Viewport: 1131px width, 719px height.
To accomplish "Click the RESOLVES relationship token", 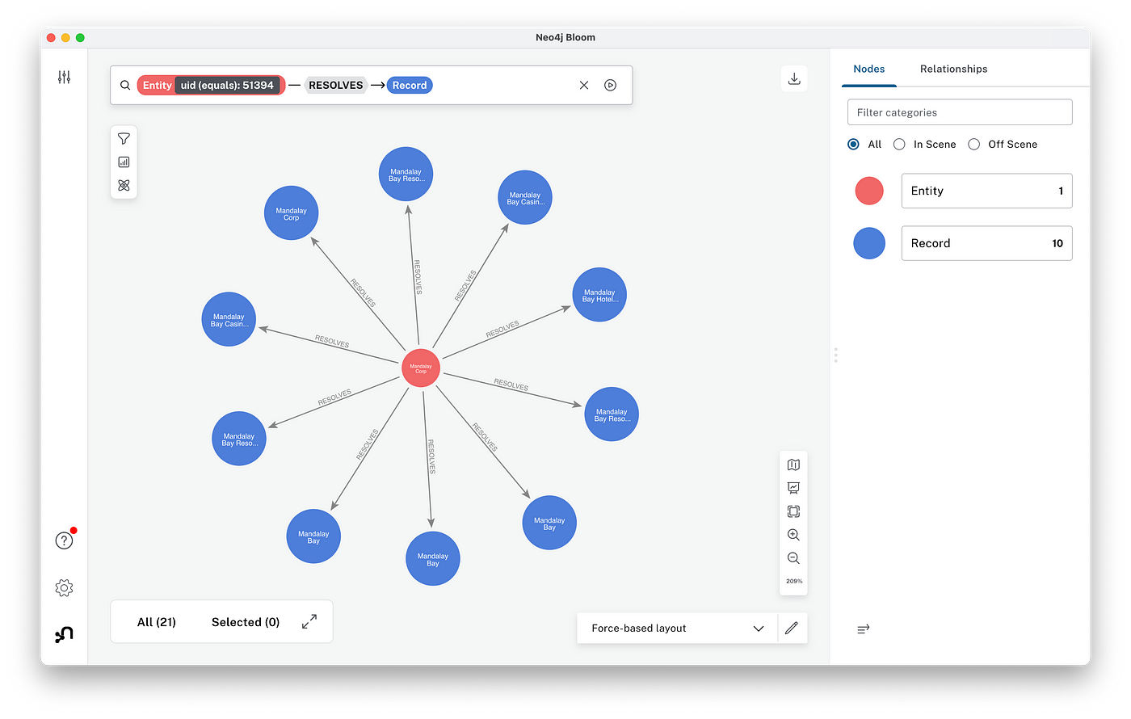I will [x=336, y=85].
